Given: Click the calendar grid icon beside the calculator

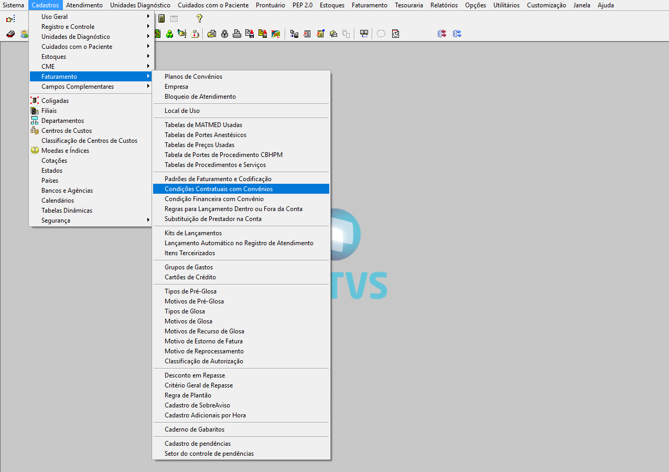Looking at the screenshot, I should pyautogui.click(x=174, y=19).
